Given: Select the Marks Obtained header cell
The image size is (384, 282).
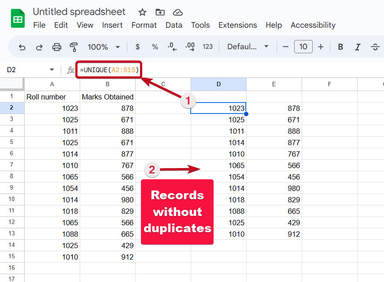Looking at the screenshot, I should (x=107, y=97).
